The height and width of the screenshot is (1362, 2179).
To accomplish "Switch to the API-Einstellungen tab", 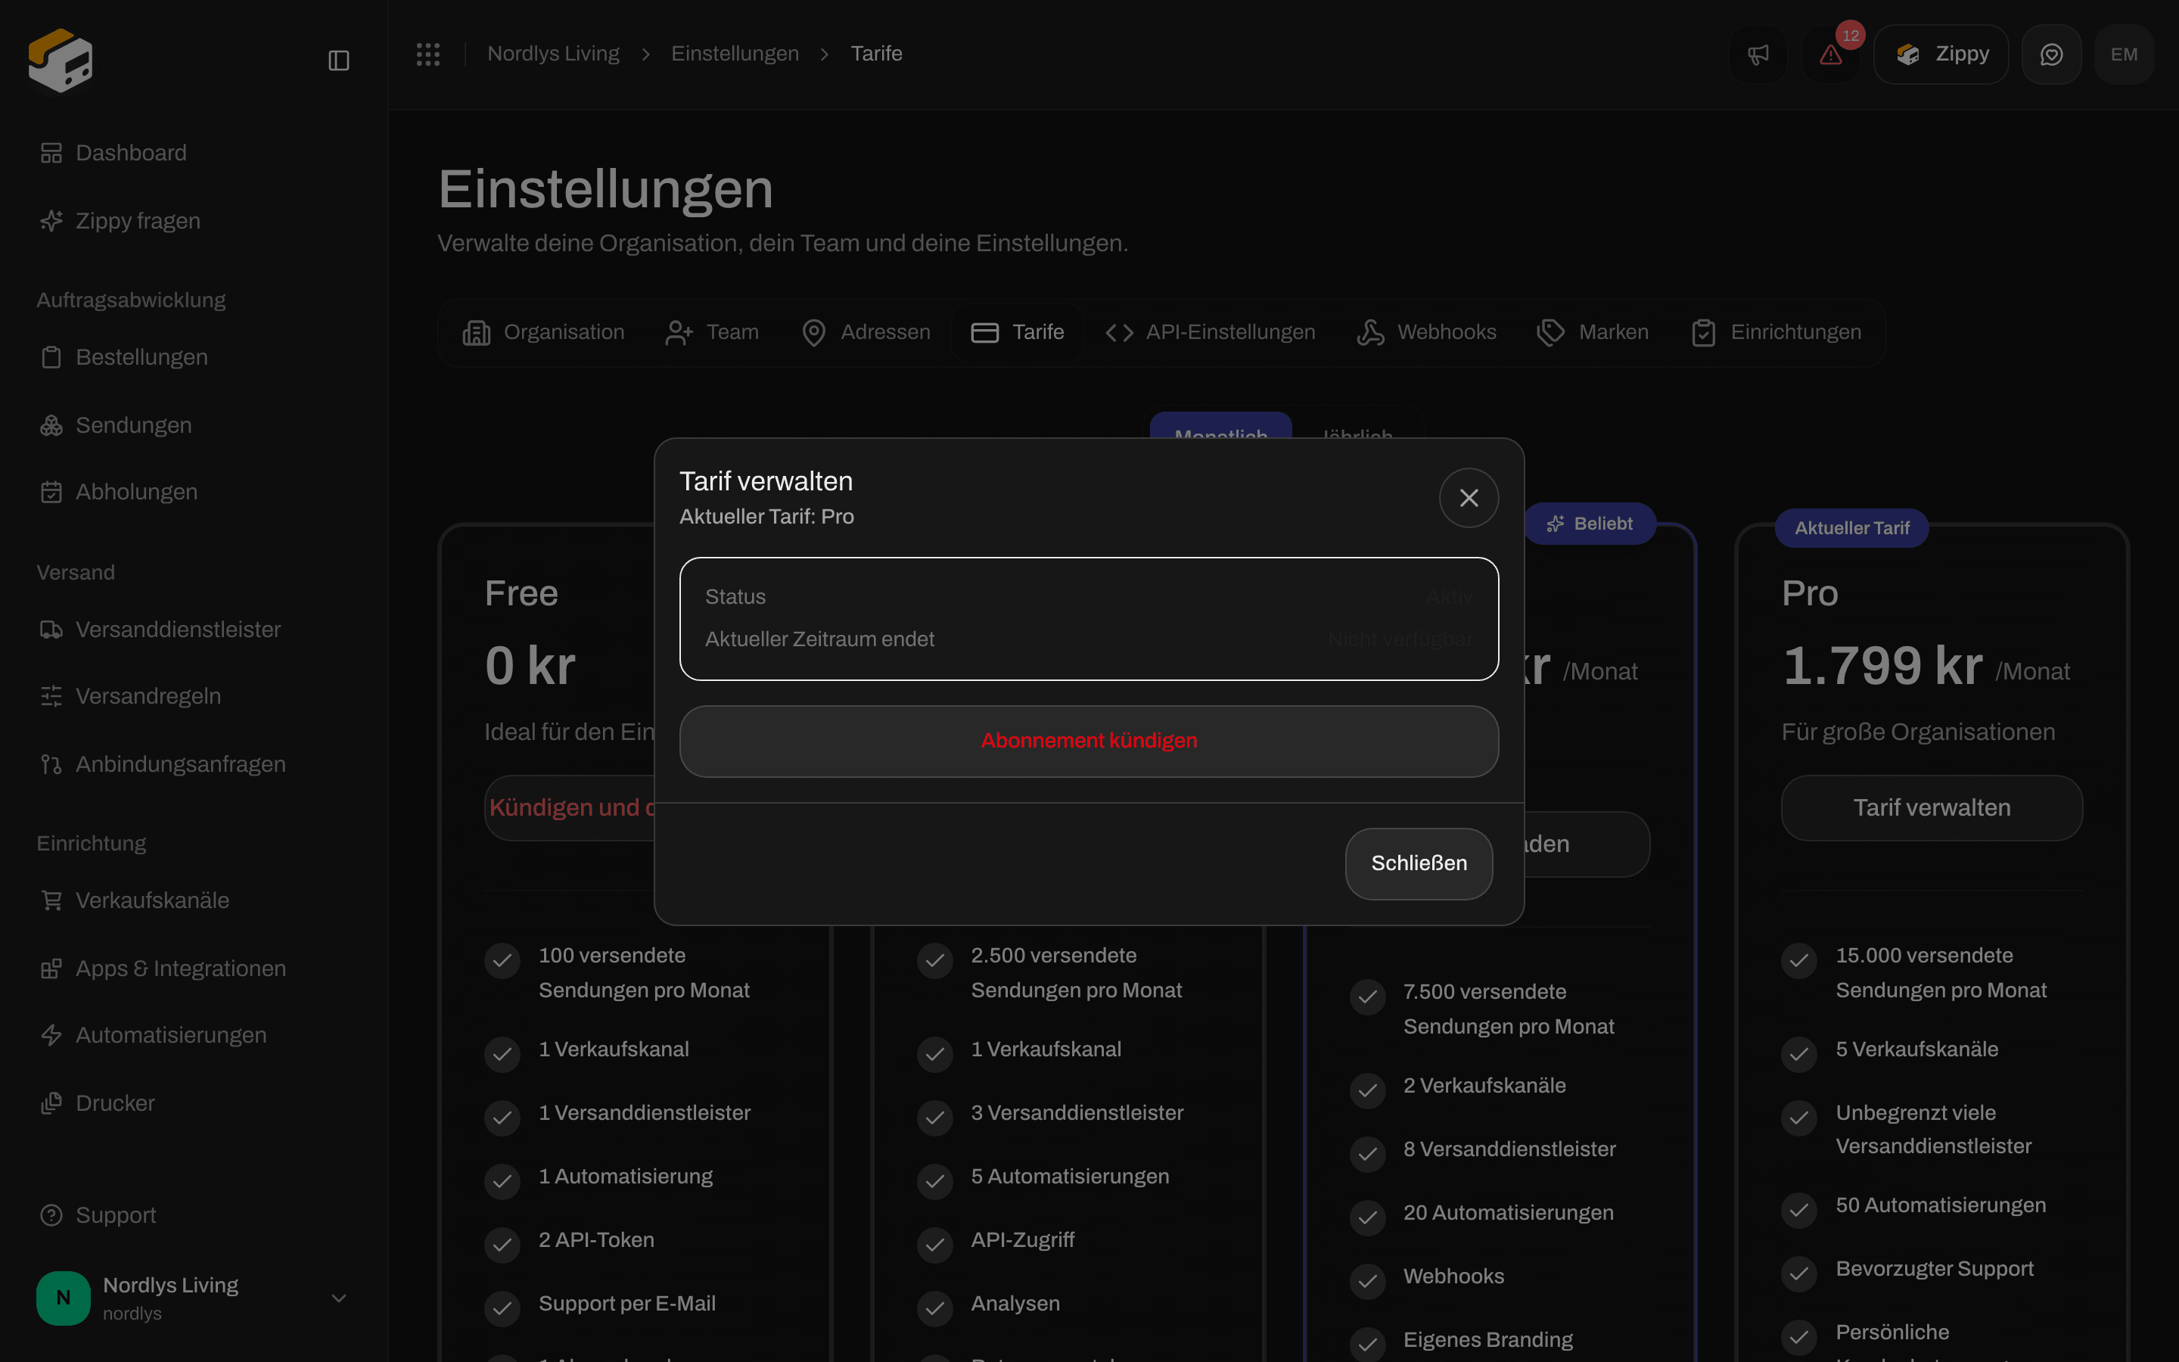I will [x=1210, y=332].
